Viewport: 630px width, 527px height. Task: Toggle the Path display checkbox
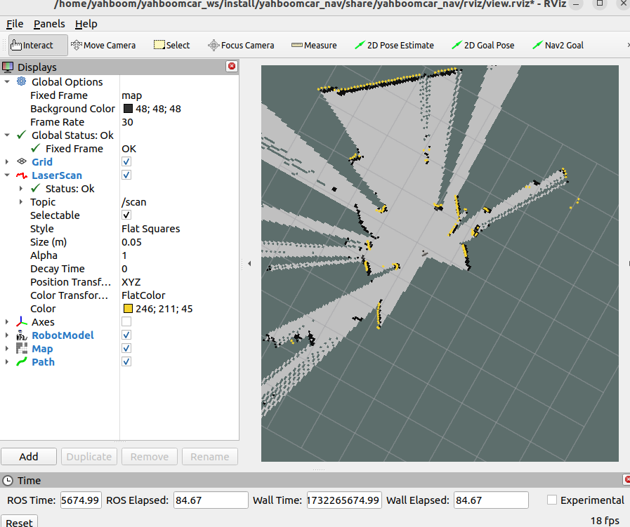click(x=126, y=361)
